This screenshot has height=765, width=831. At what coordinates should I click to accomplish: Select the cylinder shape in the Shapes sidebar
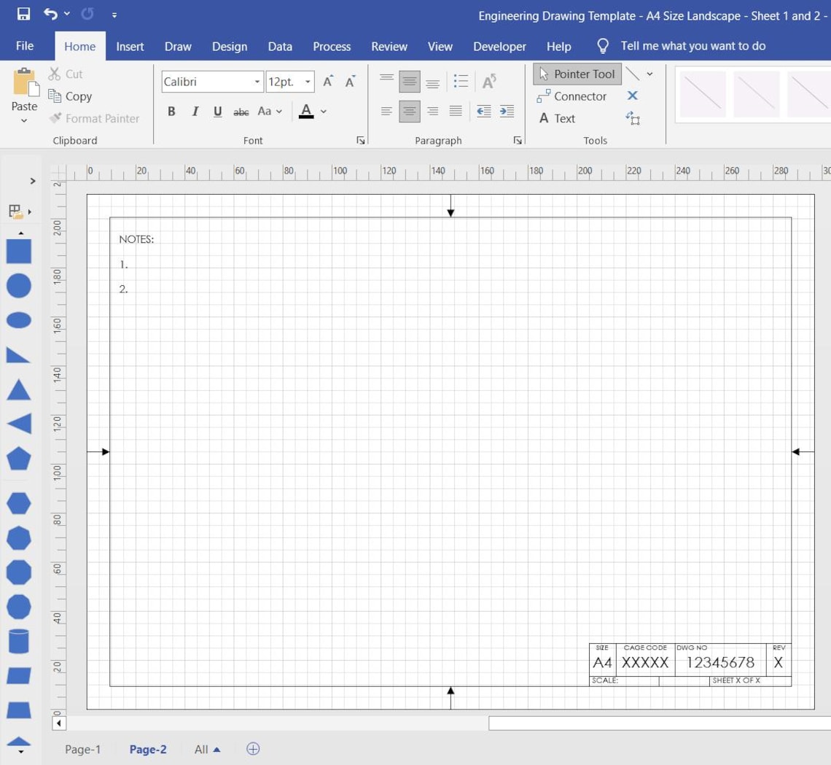(x=18, y=642)
